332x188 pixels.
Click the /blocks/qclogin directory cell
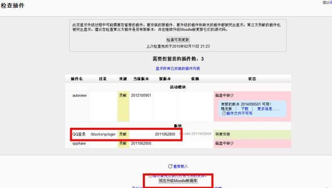103,134
